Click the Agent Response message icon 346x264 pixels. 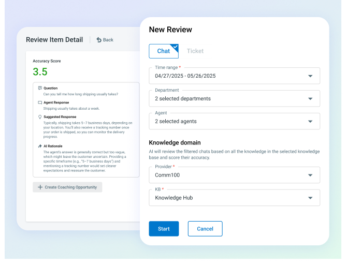40,102
